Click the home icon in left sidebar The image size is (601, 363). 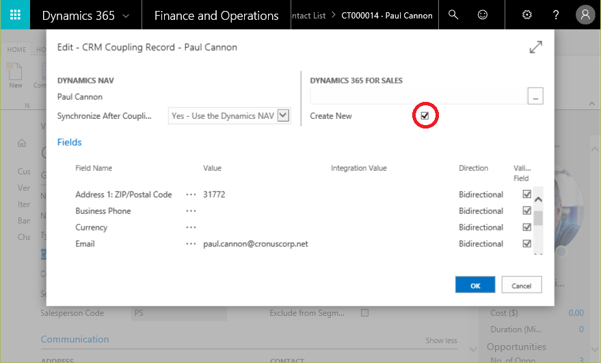[x=22, y=143]
